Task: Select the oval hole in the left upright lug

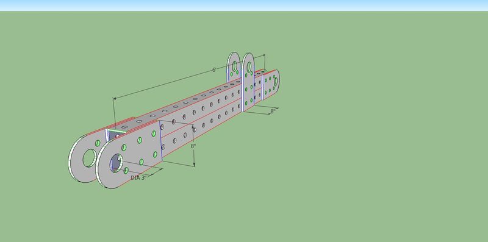Action: pyautogui.click(x=234, y=66)
